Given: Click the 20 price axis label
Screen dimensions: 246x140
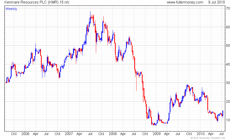Looking at the screenshot, I should coord(228,101).
